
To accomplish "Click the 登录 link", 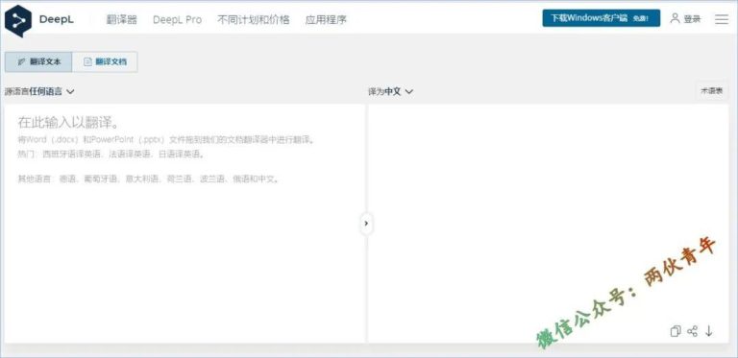I will point(692,19).
